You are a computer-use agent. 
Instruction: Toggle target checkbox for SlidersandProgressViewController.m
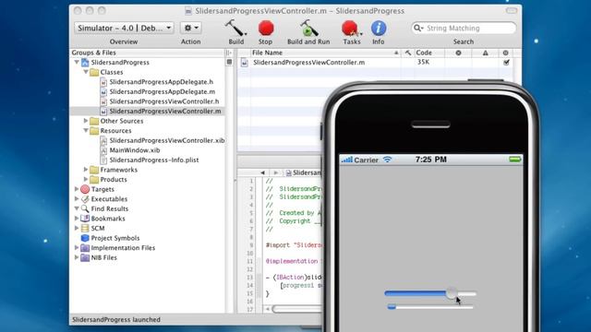click(x=506, y=62)
